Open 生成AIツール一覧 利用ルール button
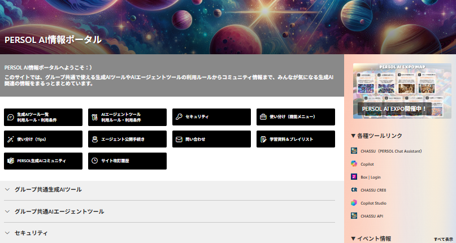This screenshot has width=456, height=243. coord(43,117)
